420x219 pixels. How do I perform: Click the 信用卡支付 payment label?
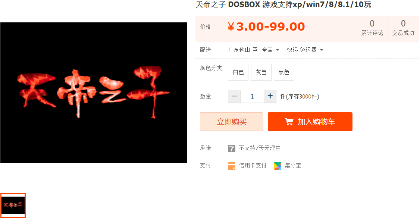[253, 166]
